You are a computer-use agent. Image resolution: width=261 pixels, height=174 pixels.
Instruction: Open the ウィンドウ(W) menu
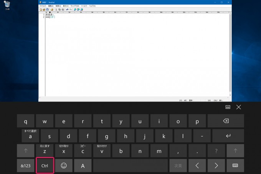click(75, 6)
